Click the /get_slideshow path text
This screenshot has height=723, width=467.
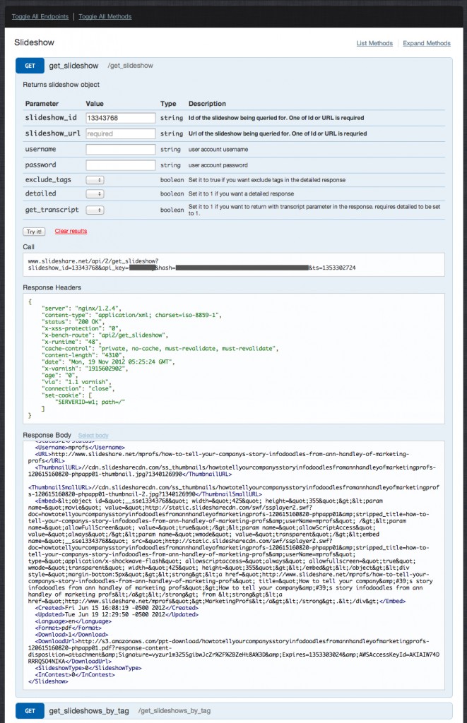pos(131,66)
